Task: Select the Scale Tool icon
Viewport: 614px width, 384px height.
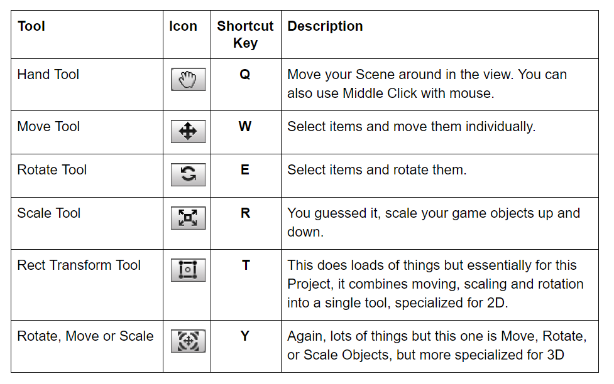Action: (x=188, y=218)
